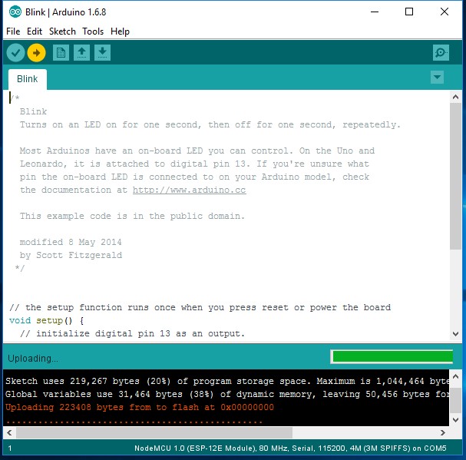Click the '// initialize digital pin 13' comment
Screen dimensions: 466x460
point(133,333)
